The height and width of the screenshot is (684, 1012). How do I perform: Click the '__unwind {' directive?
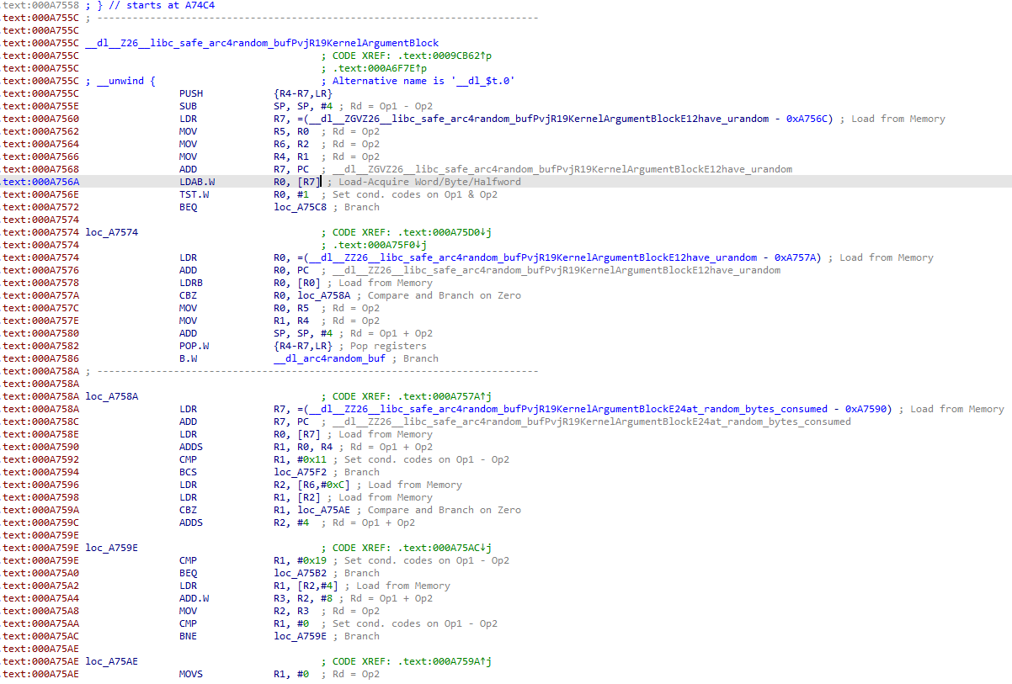[x=126, y=81]
